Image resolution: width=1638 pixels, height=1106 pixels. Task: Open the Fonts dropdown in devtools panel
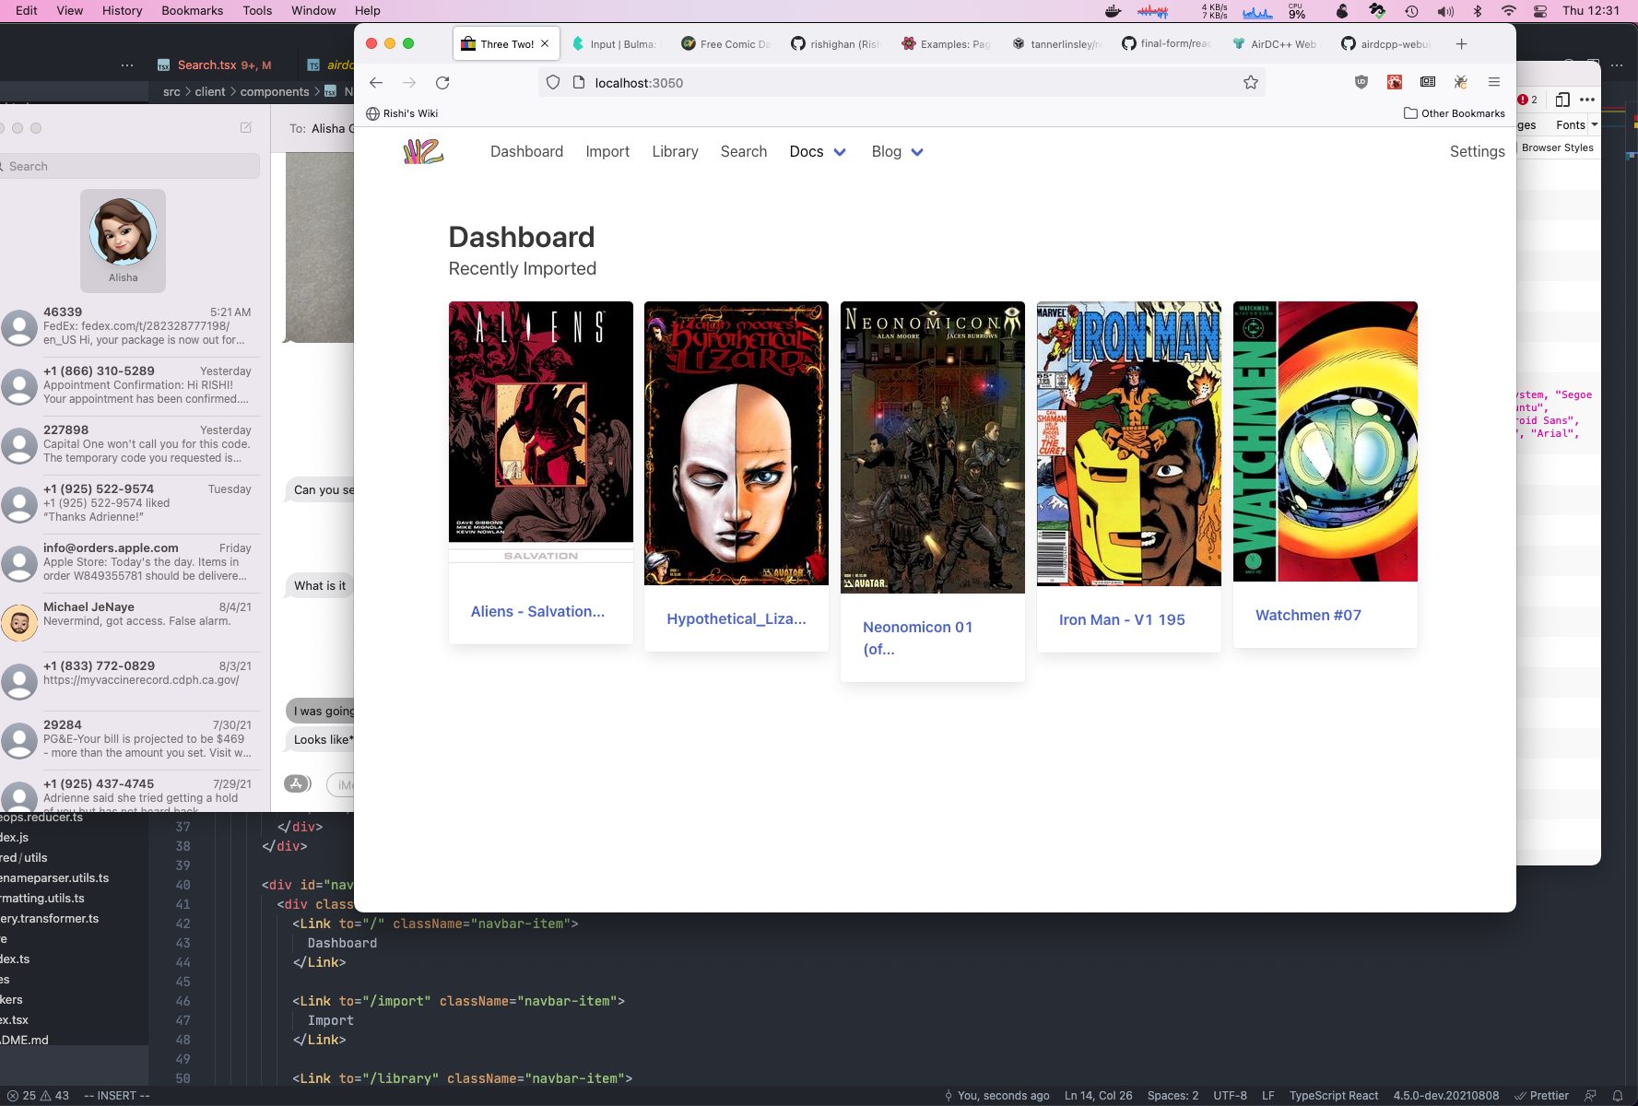(x=1576, y=125)
